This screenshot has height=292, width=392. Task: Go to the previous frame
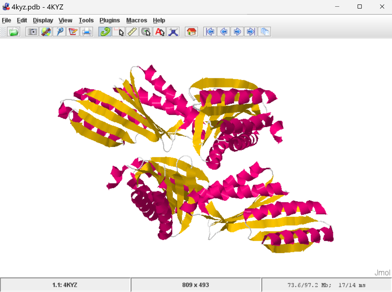tap(224, 32)
